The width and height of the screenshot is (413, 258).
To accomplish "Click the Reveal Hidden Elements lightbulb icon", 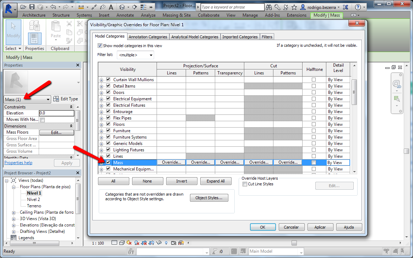I will 166,243.
